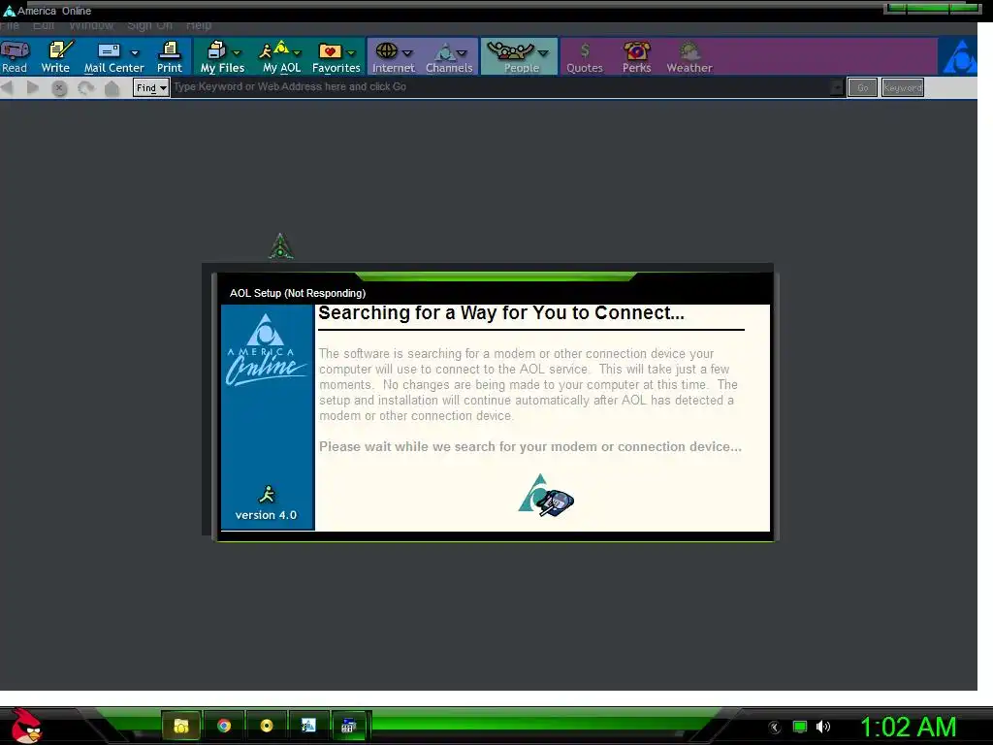Screen dimensions: 993x745
Task: Click the America Online logo in setup dialog
Action: click(266, 350)
